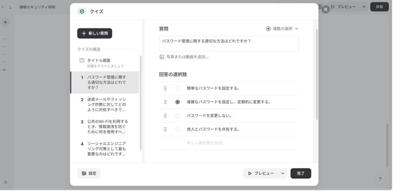Click the course document icon in top bar
The width and height of the screenshot is (393, 191).
(11, 7)
